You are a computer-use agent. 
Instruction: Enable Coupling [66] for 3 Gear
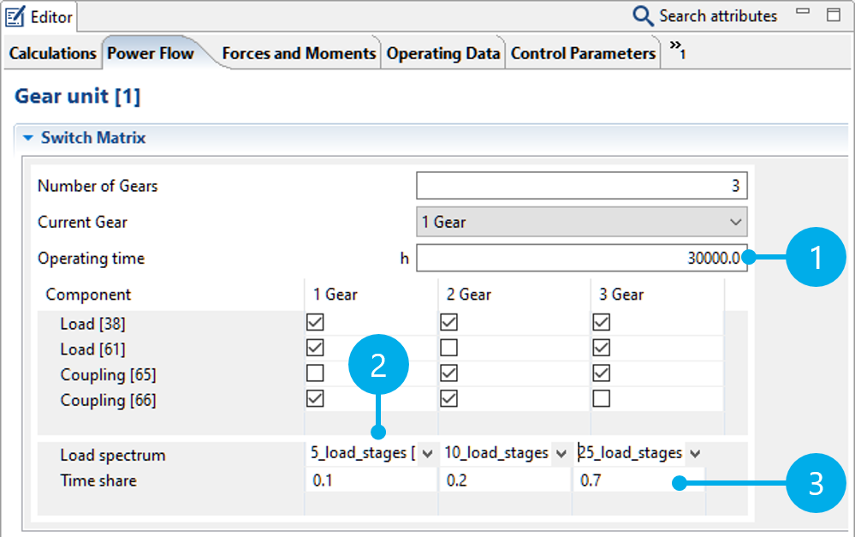tap(601, 399)
